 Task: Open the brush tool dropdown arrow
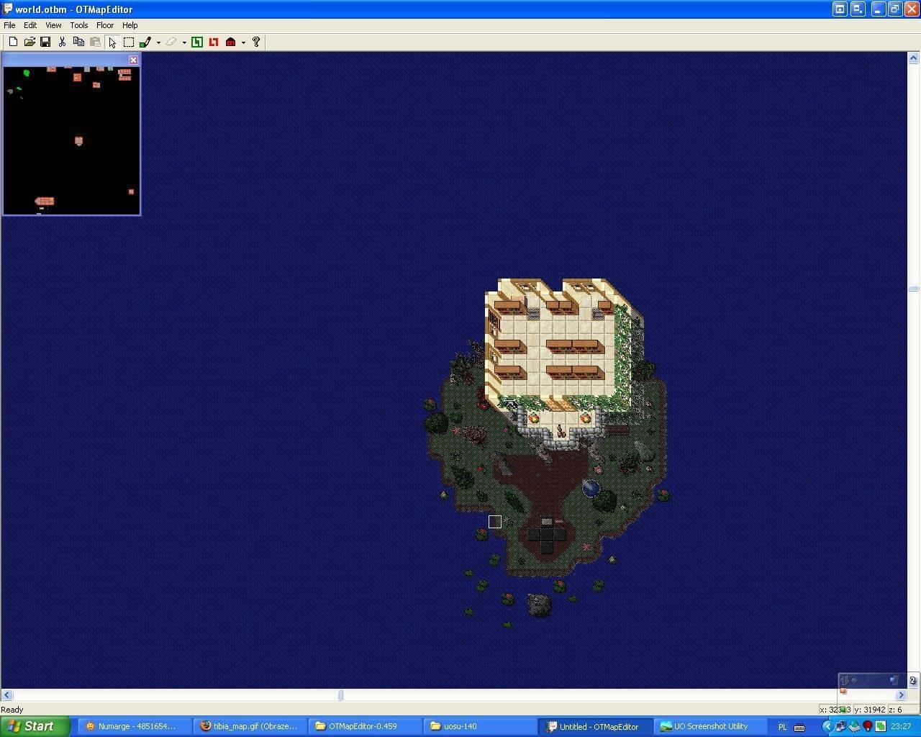click(158, 42)
